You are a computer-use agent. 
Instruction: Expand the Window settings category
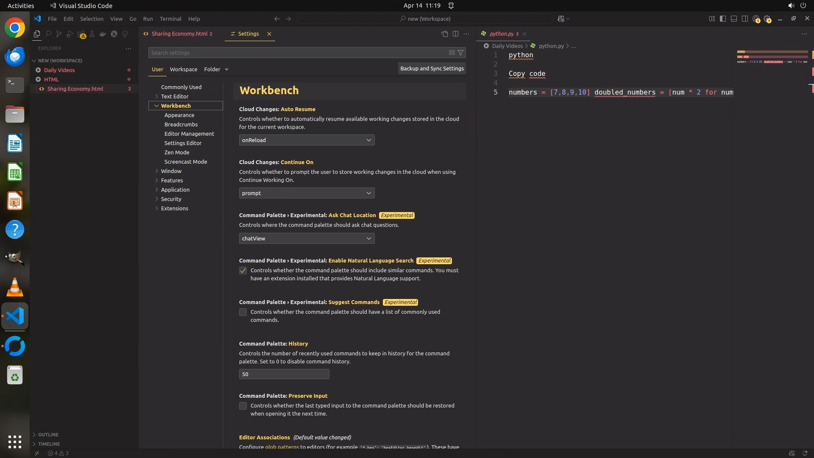point(171,171)
